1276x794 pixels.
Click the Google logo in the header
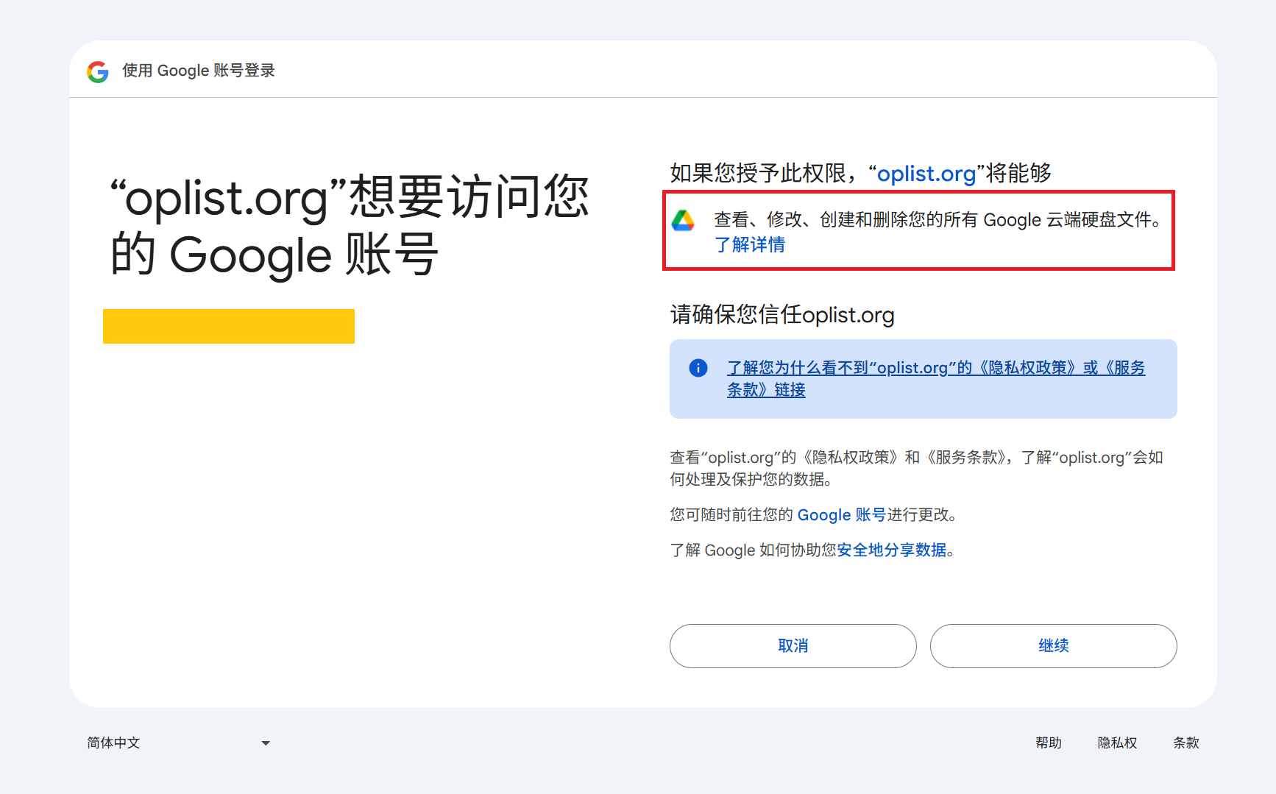(x=98, y=71)
